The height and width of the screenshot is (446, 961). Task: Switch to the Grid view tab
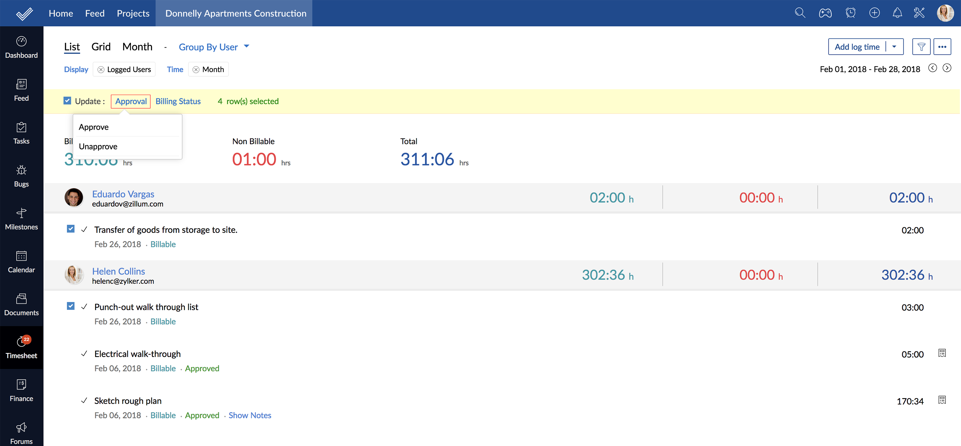coord(101,47)
